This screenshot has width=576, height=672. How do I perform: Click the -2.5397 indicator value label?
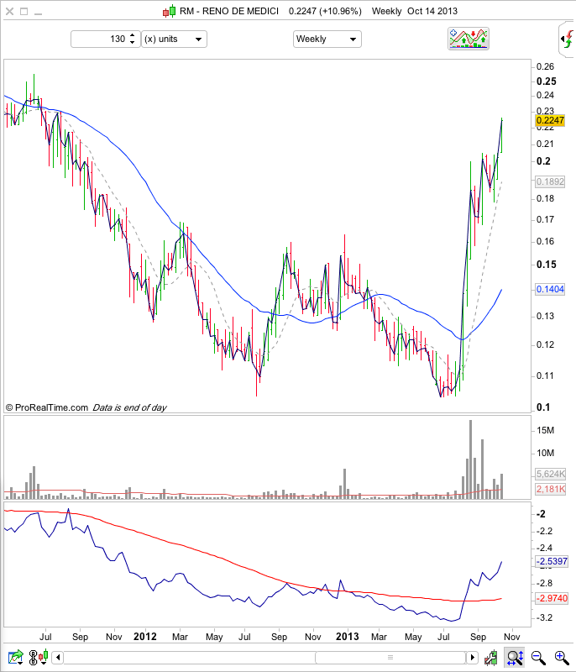click(552, 561)
